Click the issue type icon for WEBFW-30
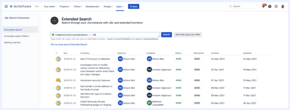The width and height of the screenshot is (290, 110). (x=58, y=95)
